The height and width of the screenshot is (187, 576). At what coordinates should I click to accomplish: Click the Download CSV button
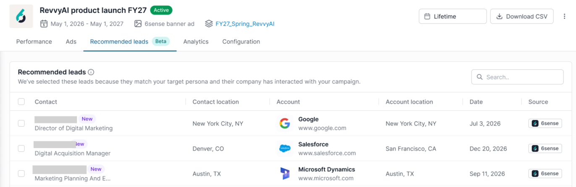pos(522,16)
